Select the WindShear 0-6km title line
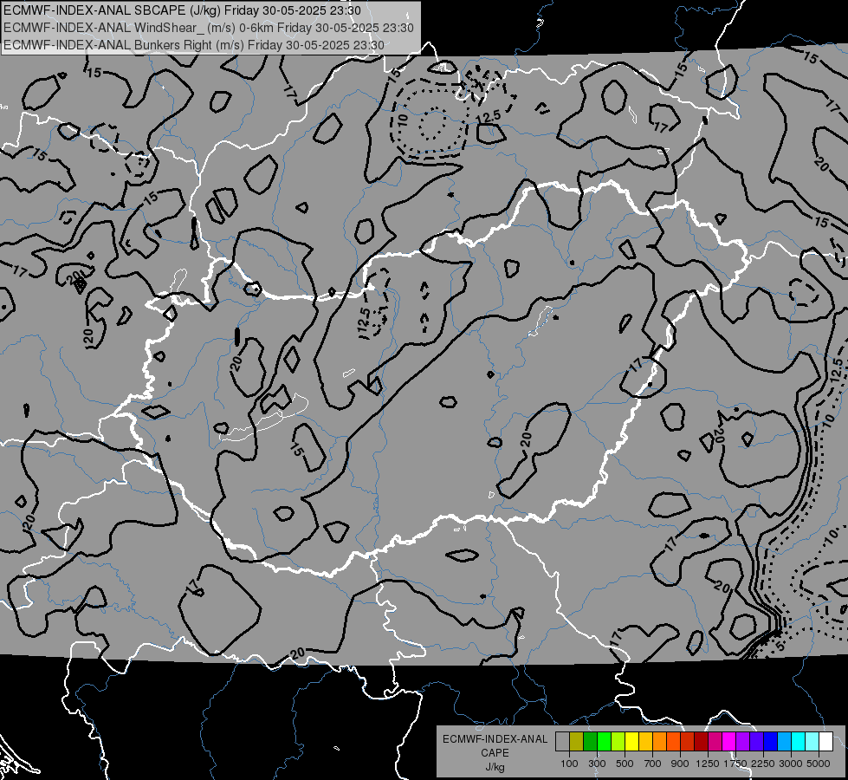848x780 pixels. tap(208, 28)
